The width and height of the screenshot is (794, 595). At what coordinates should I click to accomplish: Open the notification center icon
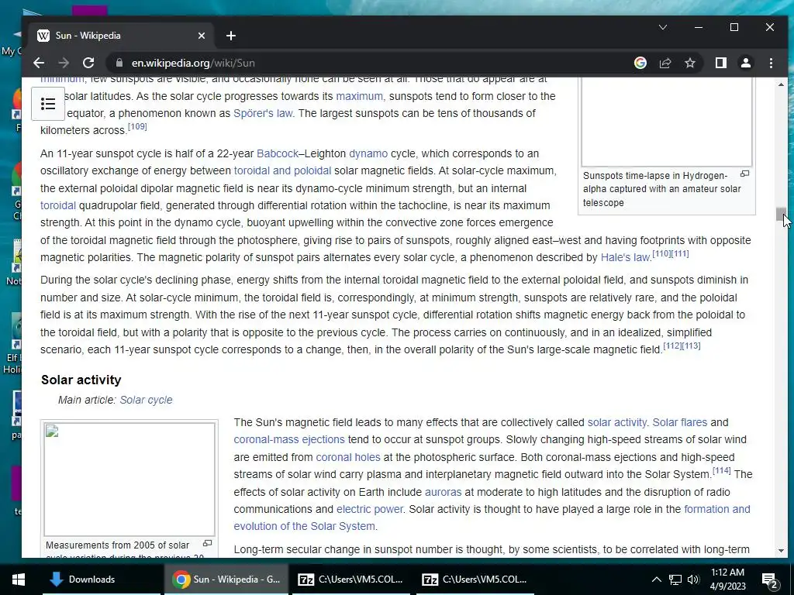(769, 580)
